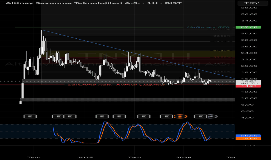The height and width of the screenshot is (160, 271).
Task: Click the E marker beside the lightning bolt icon
Action: 201,116
